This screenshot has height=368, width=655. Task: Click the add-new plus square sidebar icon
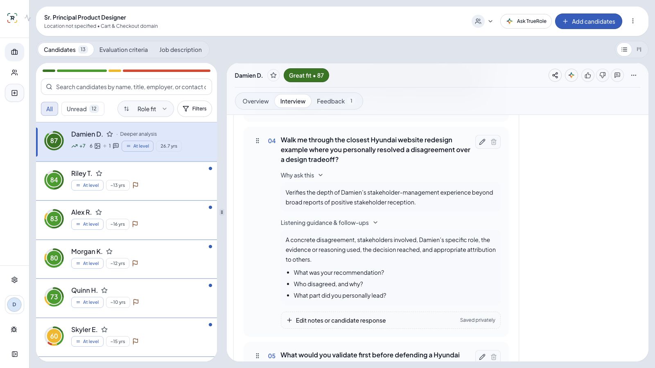click(x=14, y=93)
